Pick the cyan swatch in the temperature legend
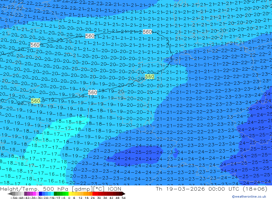Screen dimensions: 272x199 point(52,194)
